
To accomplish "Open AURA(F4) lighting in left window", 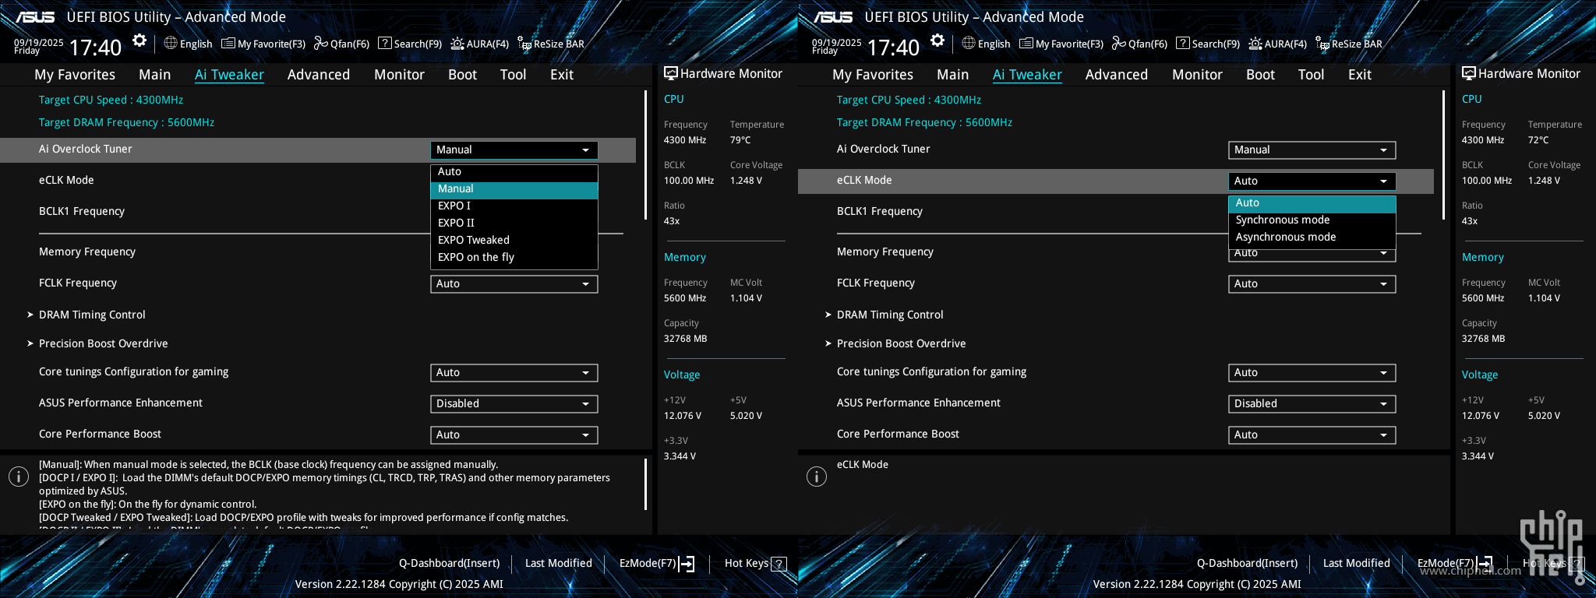I will point(480,44).
